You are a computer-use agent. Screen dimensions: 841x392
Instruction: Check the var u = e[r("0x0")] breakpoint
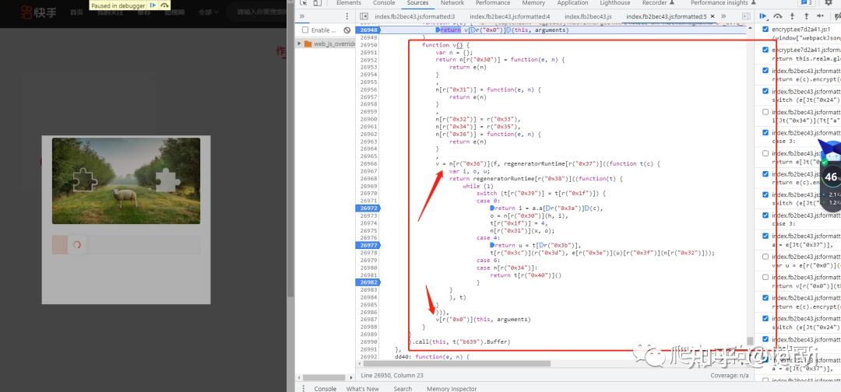pos(765,257)
